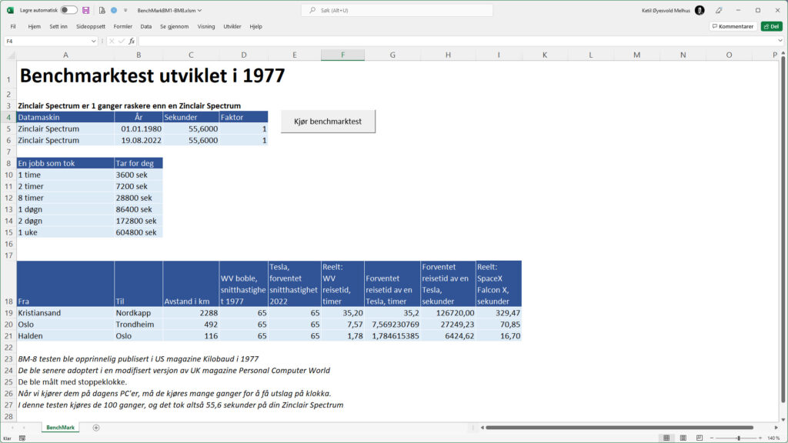This screenshot has height=443, width=788.
Task: Click the vertical scroll down arrow
Action: coord(783,419)
